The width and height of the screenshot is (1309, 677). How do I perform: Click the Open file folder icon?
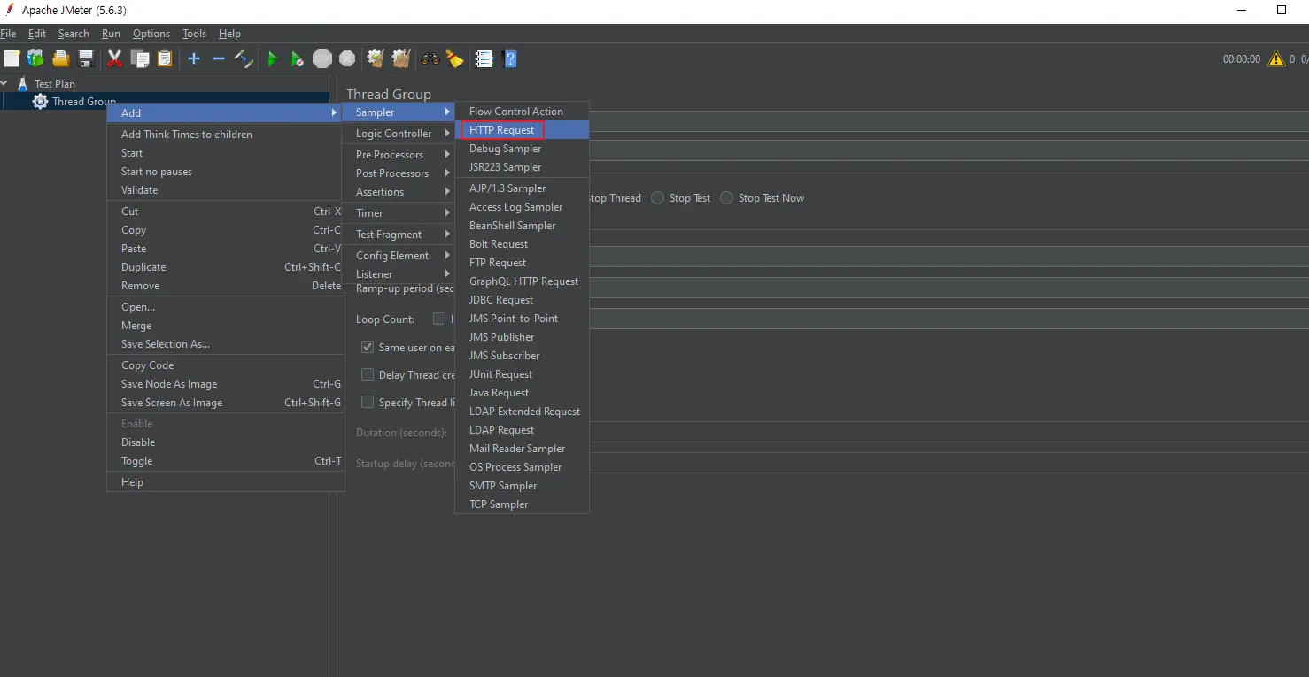tap(60, 58)
